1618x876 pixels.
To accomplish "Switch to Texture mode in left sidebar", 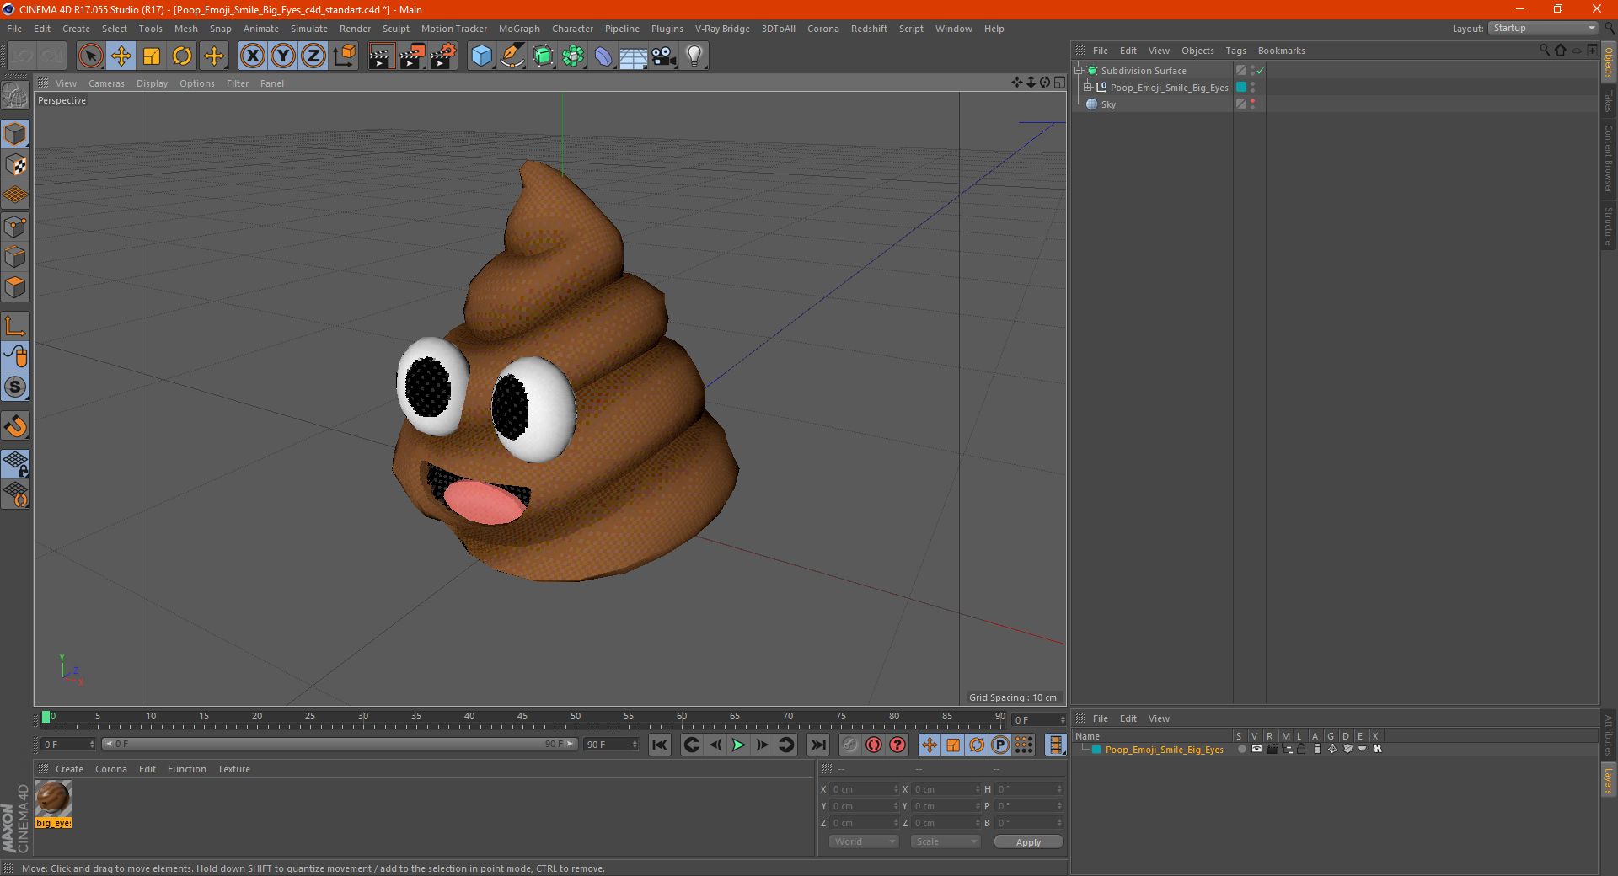I will pos(15,164).
